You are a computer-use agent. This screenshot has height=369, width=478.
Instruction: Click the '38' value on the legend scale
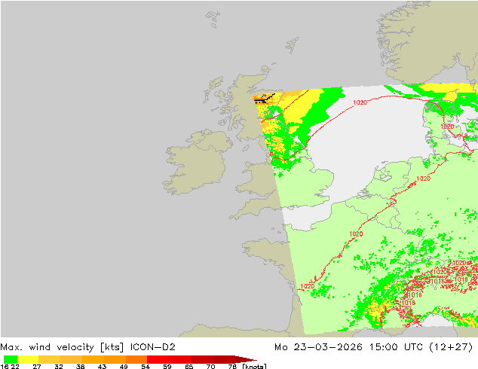click(80, 366)
